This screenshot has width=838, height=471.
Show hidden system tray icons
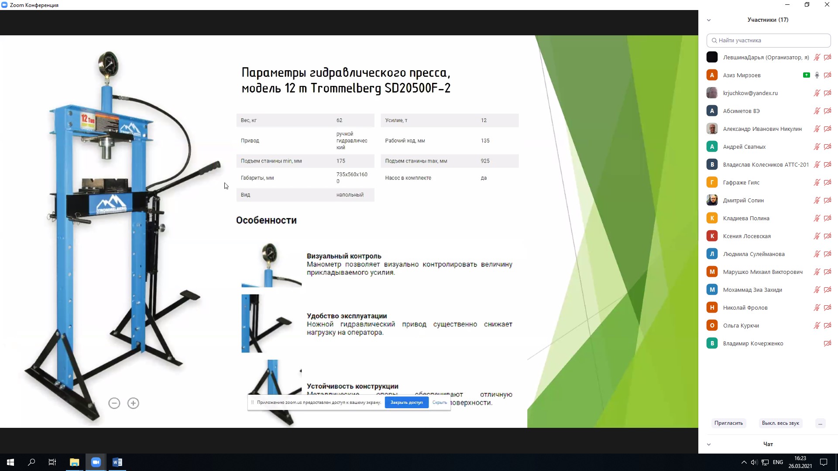744,462
